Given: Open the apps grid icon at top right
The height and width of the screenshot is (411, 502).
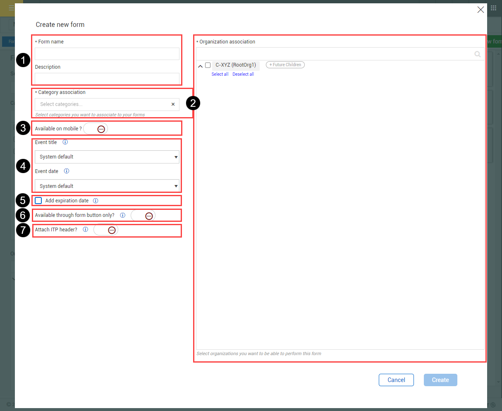Looking at the screenshot, I should (x=493, y=8).
